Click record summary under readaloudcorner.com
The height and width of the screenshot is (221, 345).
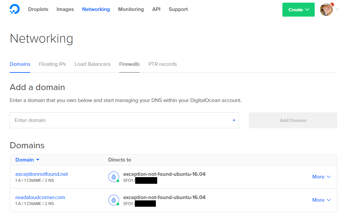click(35, 204)
